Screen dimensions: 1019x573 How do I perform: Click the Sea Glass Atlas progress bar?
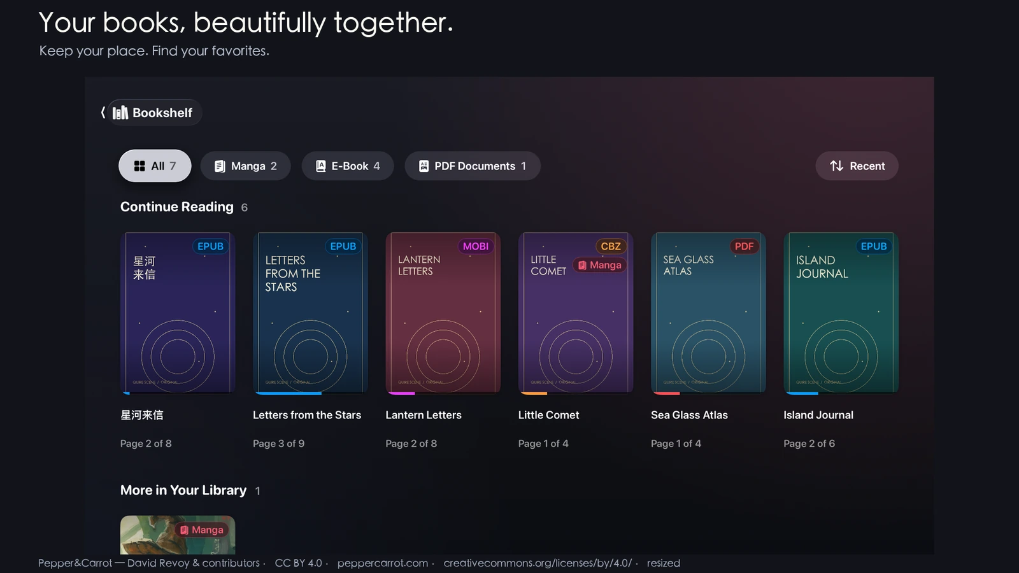coord(708,393)
